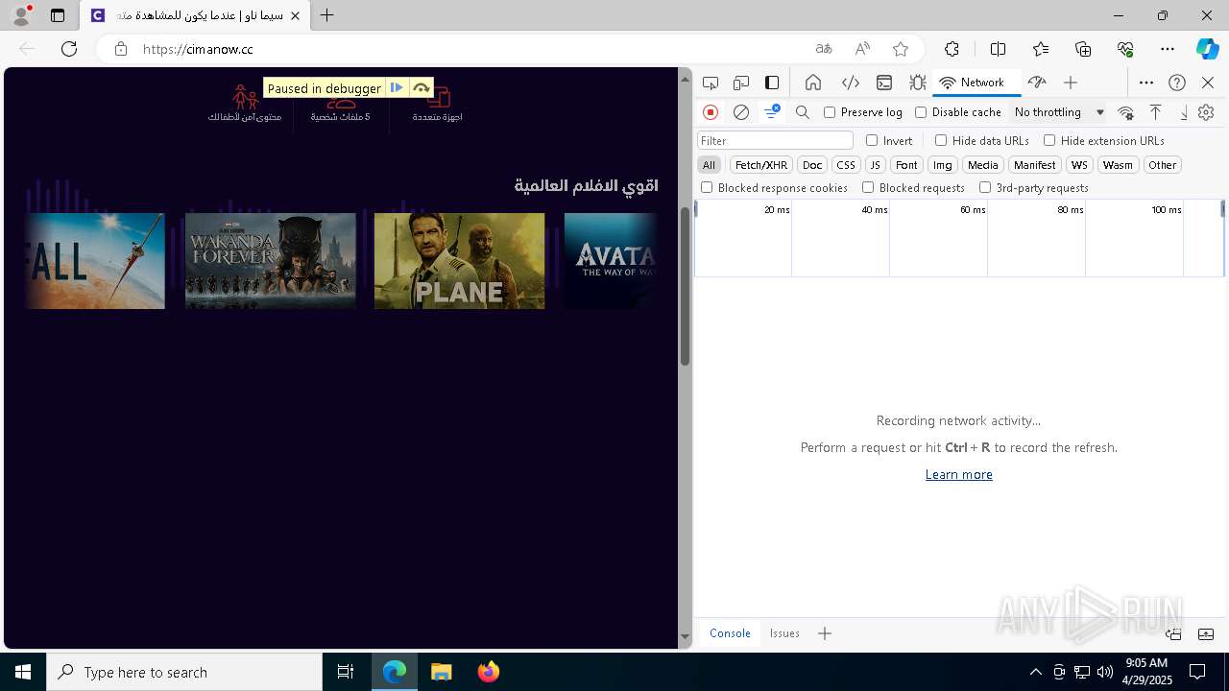Open network search magnifier icon
Viewport: 1229px width, 691px height.
click(803, 112)
